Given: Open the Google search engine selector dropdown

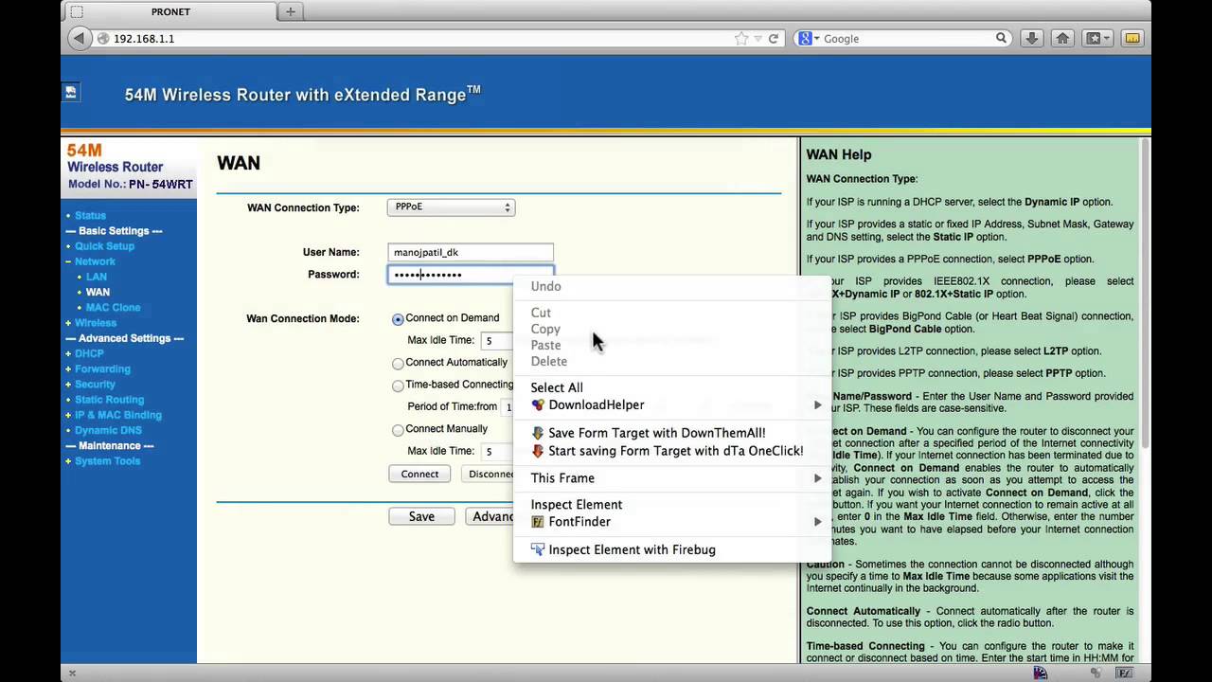Looking at the screenshot, I should tap(810, 38).
